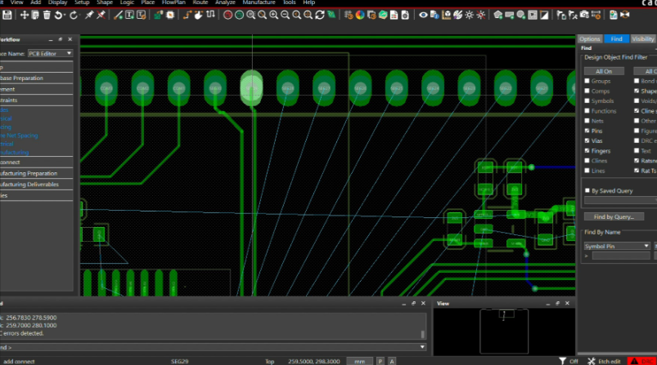Click the red Unrats All circle icon

pyautogui.click(x=228, y=15)
